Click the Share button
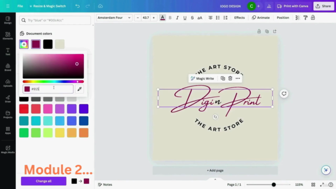 pos(323,6)
